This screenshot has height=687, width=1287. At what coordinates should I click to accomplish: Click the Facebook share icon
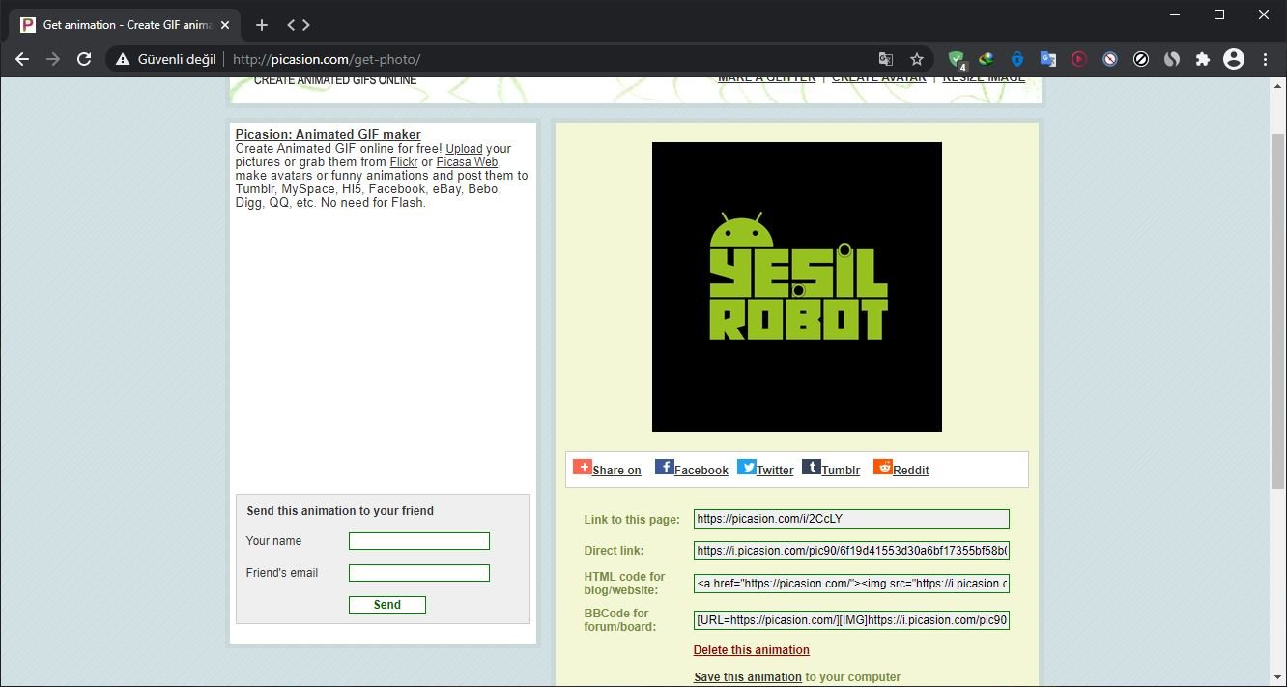click(x=664, y=467)
